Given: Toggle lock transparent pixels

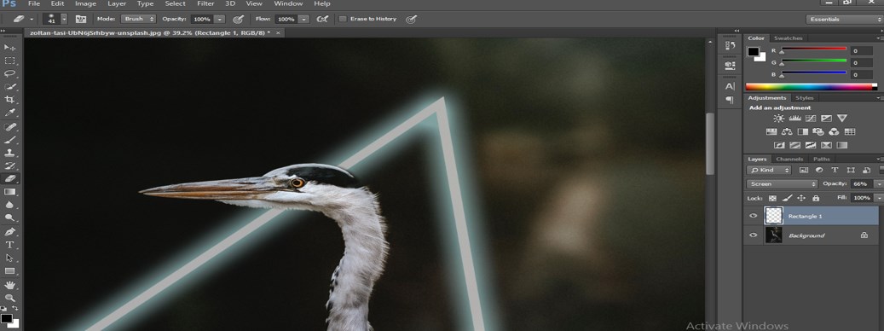Looking at the screenshot, I should point(772,199).
